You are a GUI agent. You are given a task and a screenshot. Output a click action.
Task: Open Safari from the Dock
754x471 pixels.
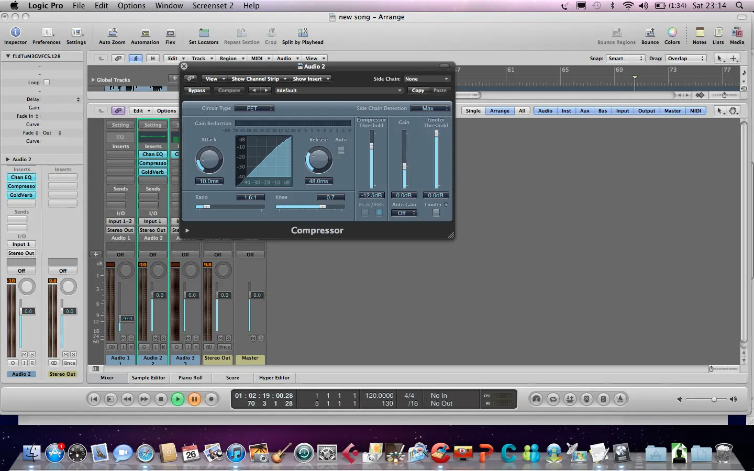[x=145, y=453]
